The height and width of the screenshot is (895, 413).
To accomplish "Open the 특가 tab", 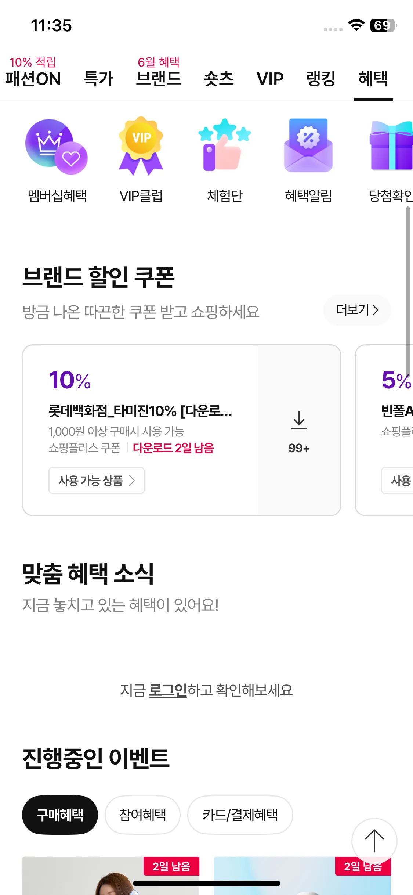I will pos(98,79).
